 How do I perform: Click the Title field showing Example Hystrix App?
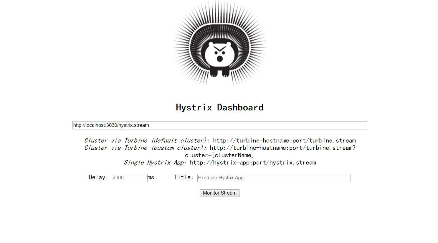coord(274,178)
